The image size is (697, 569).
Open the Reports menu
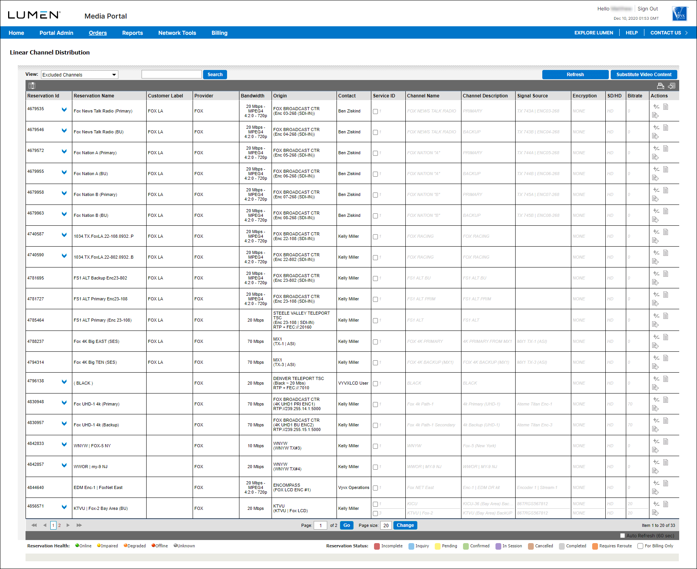(x=133, y=33)
